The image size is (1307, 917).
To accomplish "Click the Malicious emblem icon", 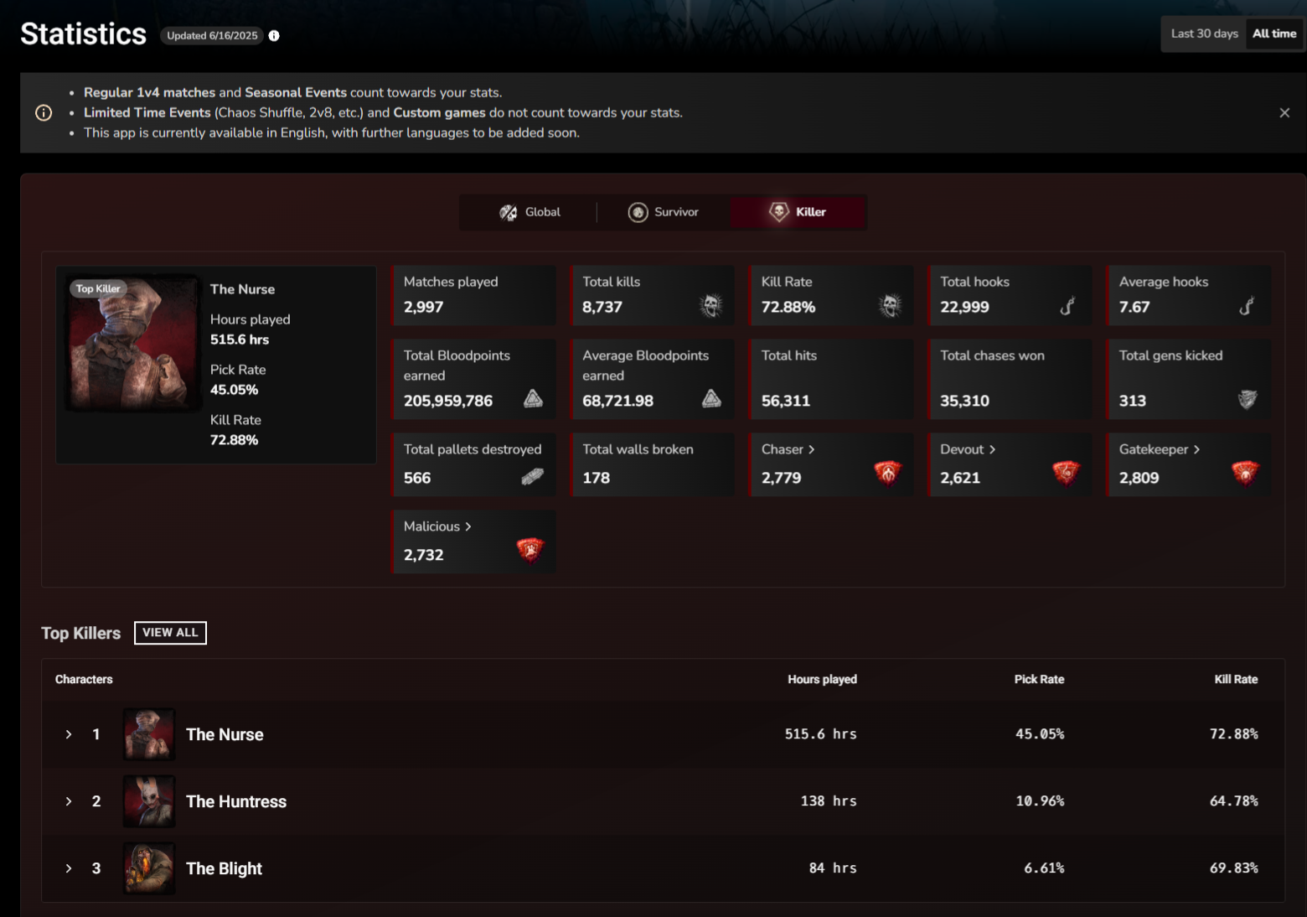I will pyautogui.click(x=530, y=550).
